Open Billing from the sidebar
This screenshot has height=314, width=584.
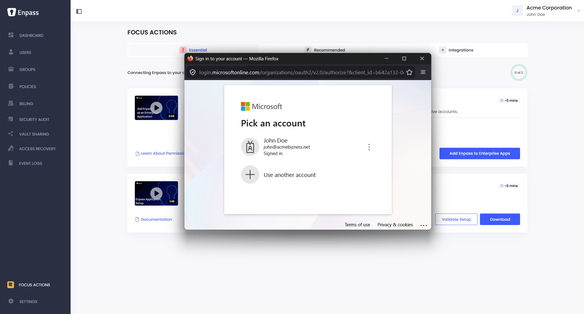point(26,104)
